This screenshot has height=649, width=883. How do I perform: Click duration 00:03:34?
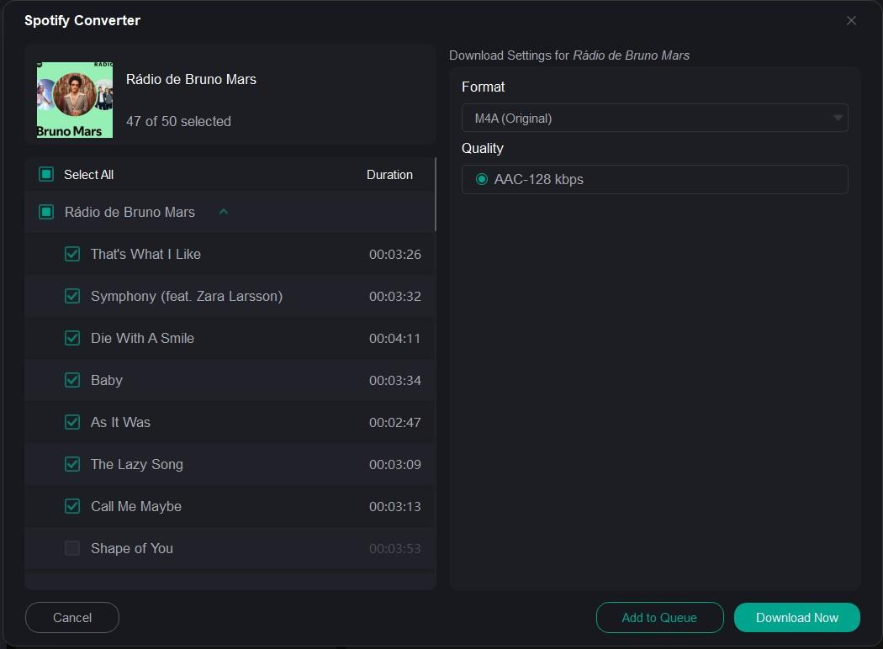(x=394, y=381)
